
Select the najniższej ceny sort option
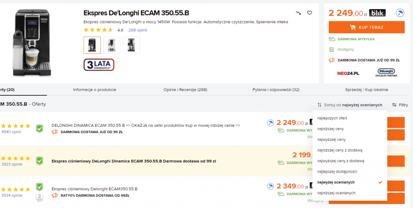point(331,129)
